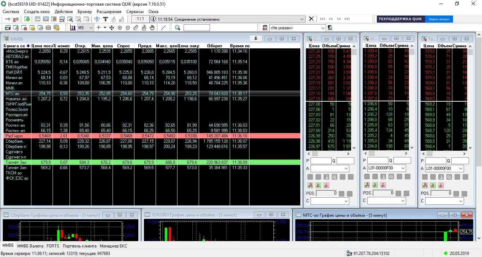Jump to last message arrow icon
This screenshot has height=257, width=482.
click(348, 19)
